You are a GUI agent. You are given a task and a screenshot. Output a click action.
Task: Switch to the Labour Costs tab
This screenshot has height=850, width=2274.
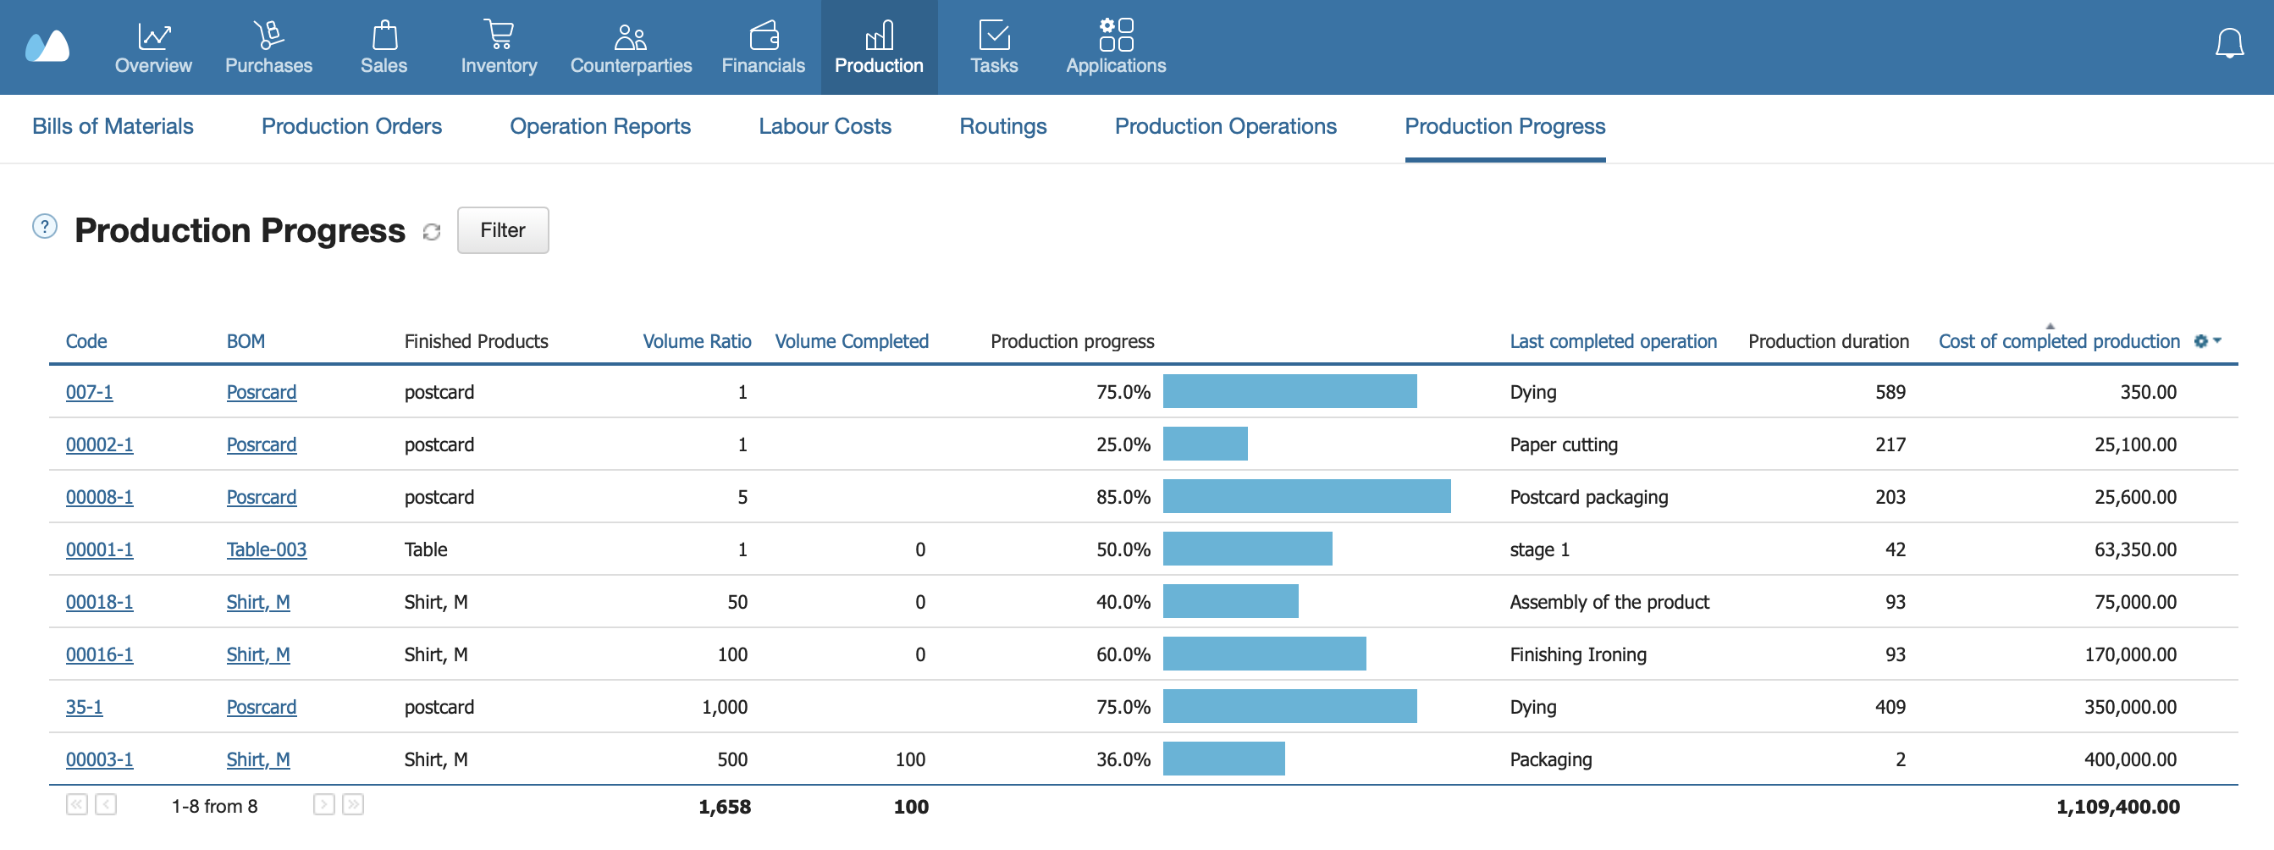click(x=825, y=126)
